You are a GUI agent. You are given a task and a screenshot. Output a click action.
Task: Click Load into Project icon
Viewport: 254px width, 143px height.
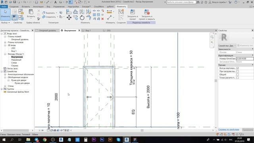coord(133,12)
